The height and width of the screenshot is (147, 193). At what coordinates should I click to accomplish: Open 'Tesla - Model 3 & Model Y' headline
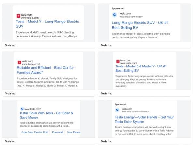pos(141,68)
